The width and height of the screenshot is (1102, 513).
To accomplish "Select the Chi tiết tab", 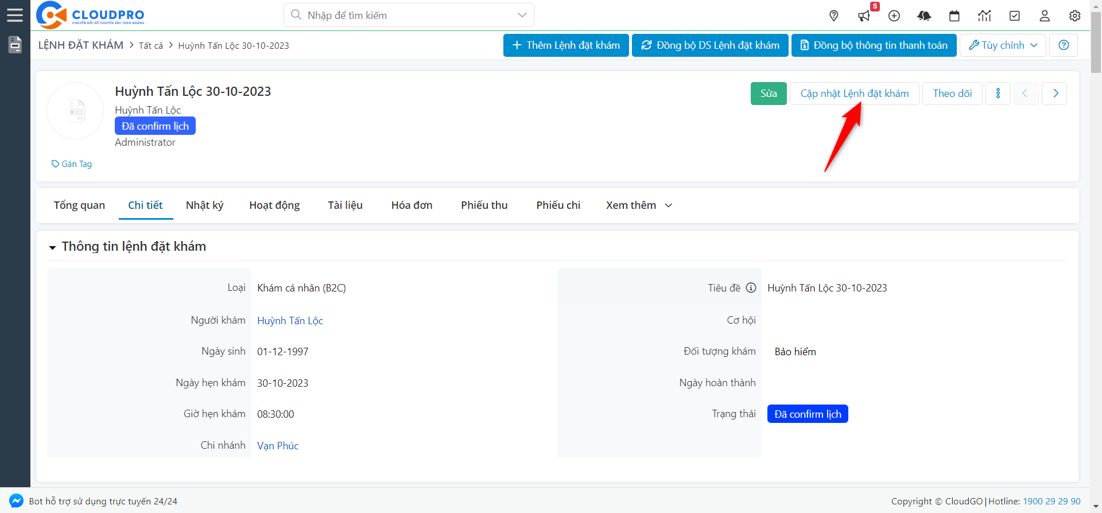I will point(145,205).
